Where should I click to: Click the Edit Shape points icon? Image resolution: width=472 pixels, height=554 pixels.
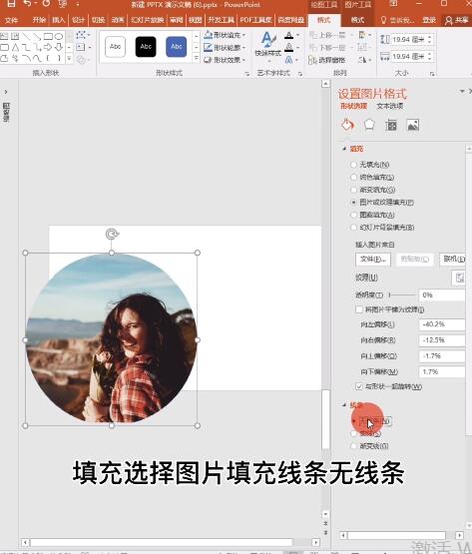(x=81, y=35)
